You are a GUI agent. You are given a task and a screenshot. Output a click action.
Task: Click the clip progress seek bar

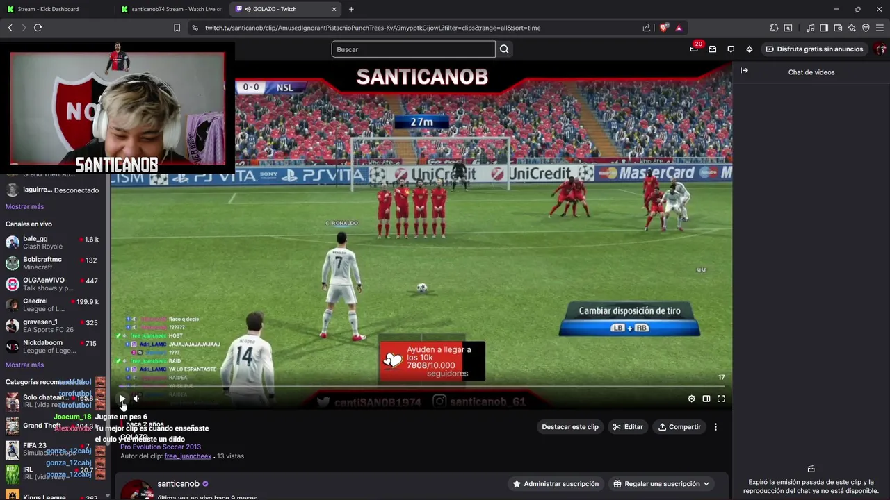[421, 387]
